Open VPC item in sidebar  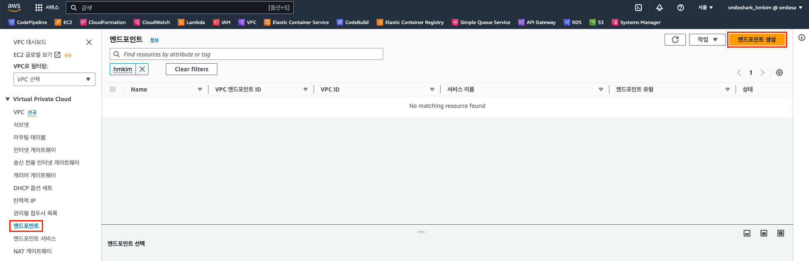click(19, 112)
